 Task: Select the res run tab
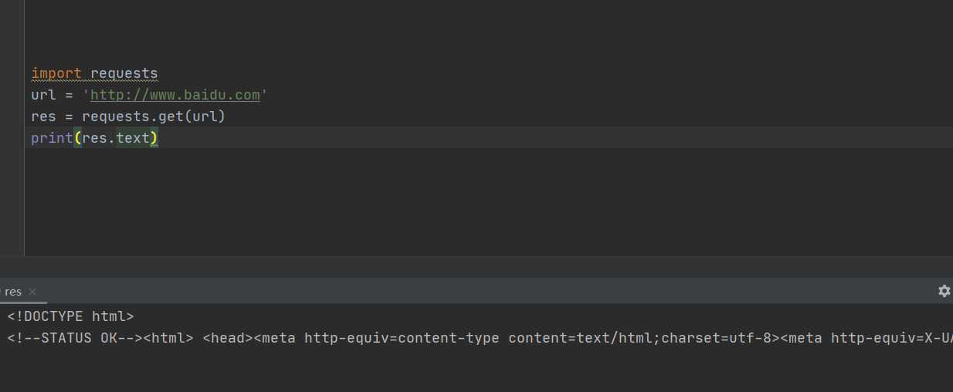pos(13,292)
